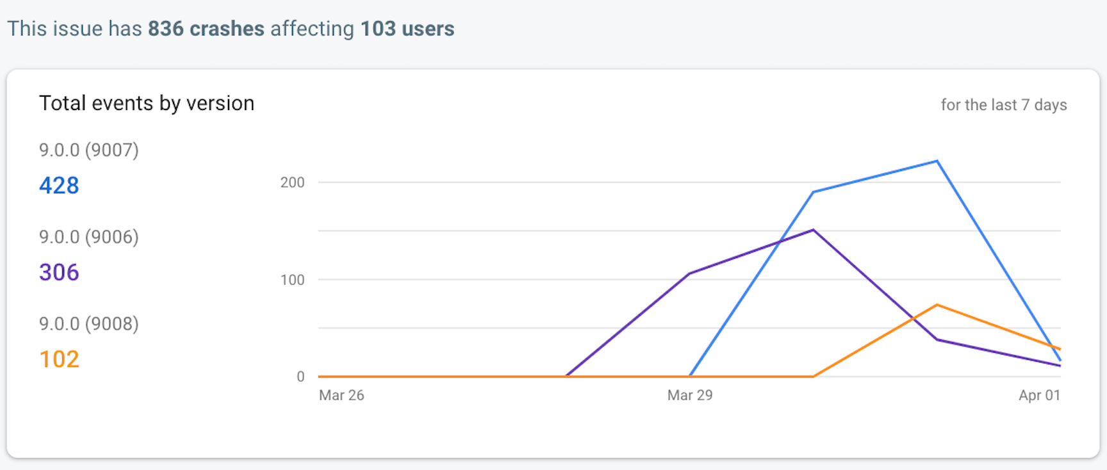The image size is (1107, 470).
Task: Click the "836 crashes" text
Action: 206,29
